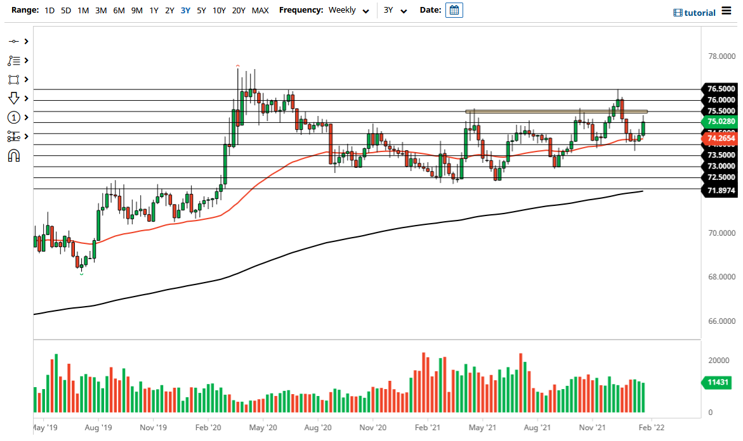The image size is (743, 441).
Task: Switch to the 5Y range tab
Action: coord(201,10)
